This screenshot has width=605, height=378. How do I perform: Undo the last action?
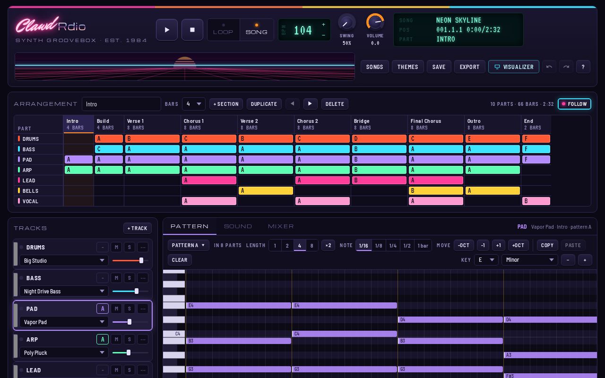click(x=549, y=67)
